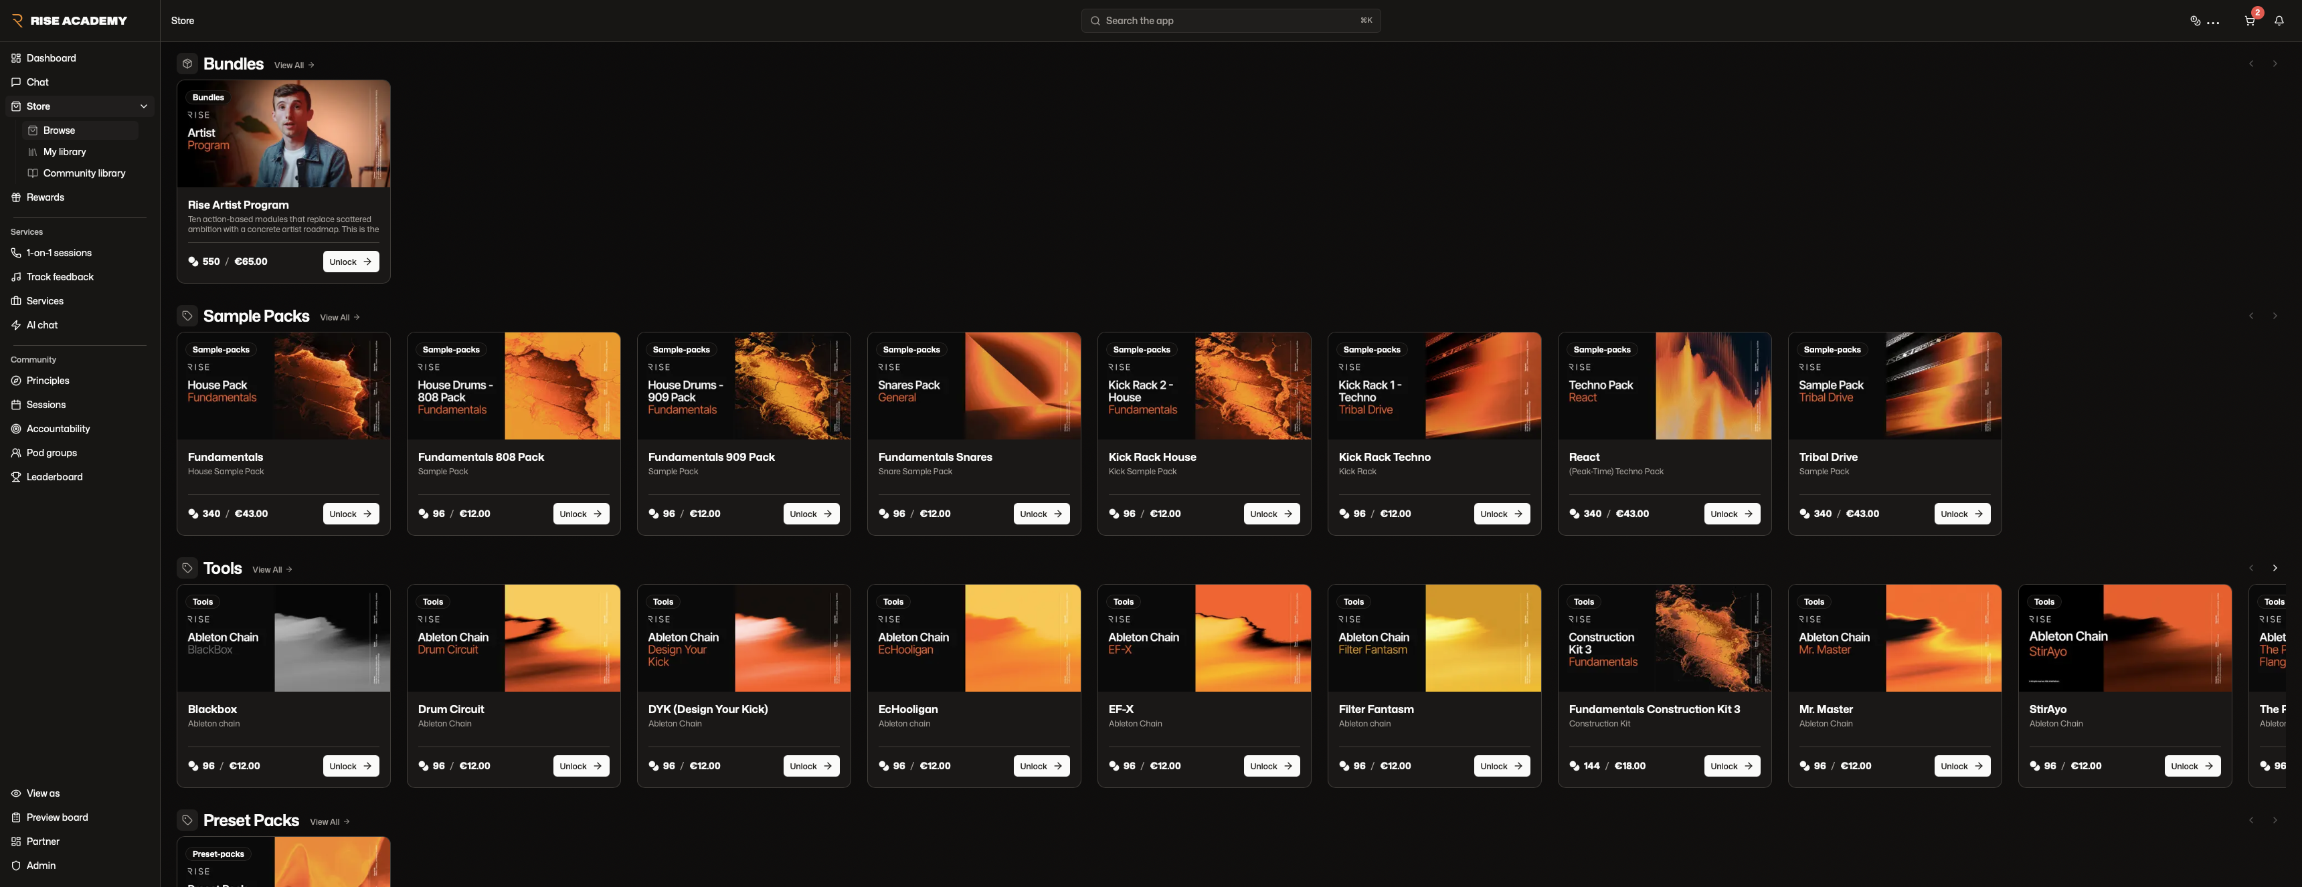Open the Ableton Chain BlackBox cover
The image size is (2302, 887).
(283, 637)
